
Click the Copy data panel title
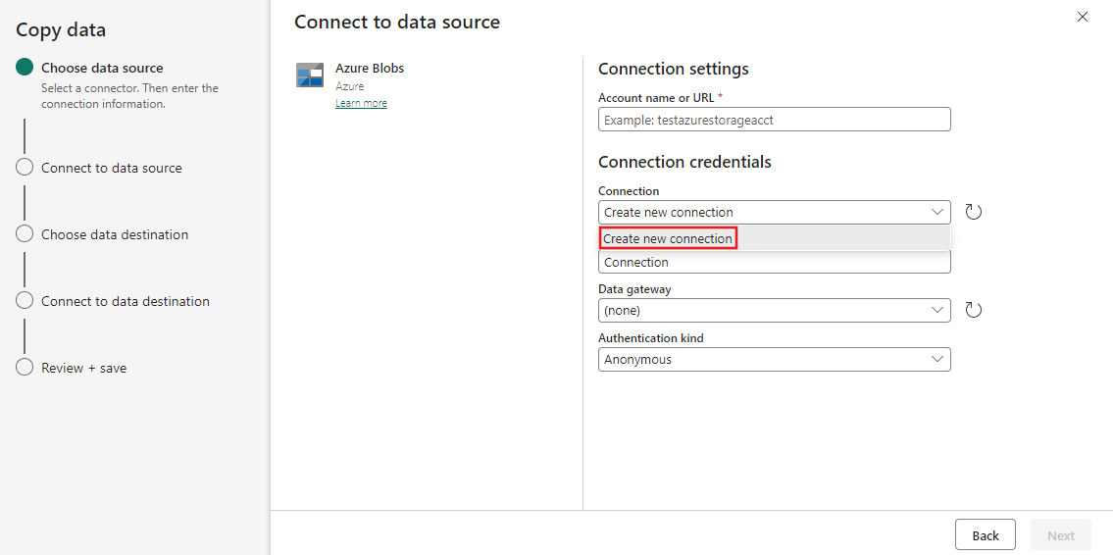click(x=61, y=29)
